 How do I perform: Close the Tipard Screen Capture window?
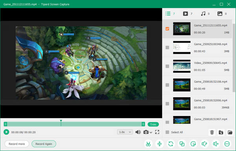(229, 4)
